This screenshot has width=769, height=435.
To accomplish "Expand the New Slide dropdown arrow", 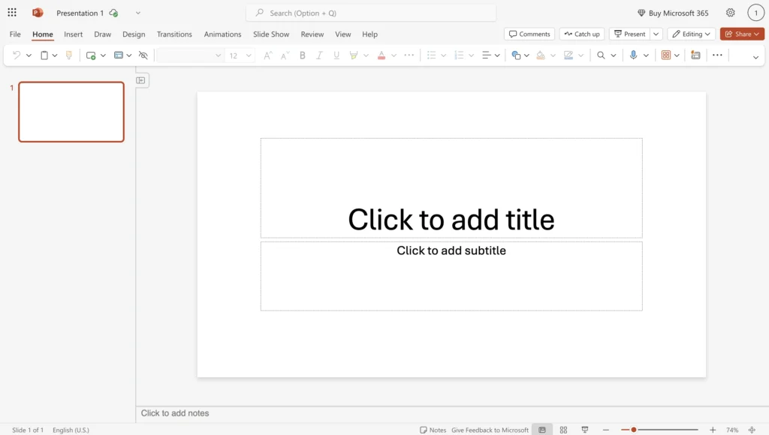I will (103, 55).
